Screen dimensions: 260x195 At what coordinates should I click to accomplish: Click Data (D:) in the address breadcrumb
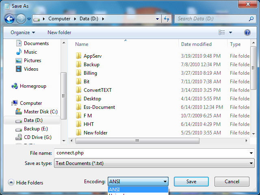[x=89, y=19]
